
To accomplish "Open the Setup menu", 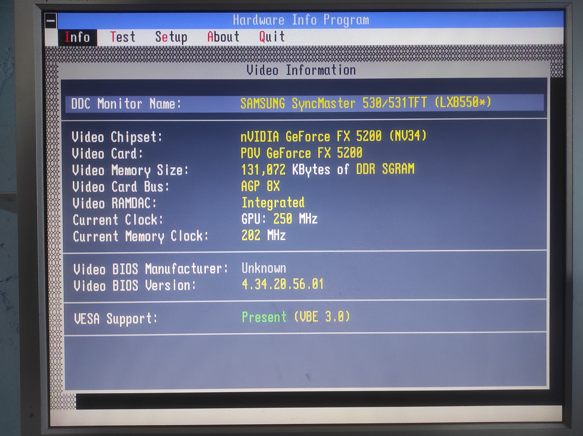I will coord(171,37).
